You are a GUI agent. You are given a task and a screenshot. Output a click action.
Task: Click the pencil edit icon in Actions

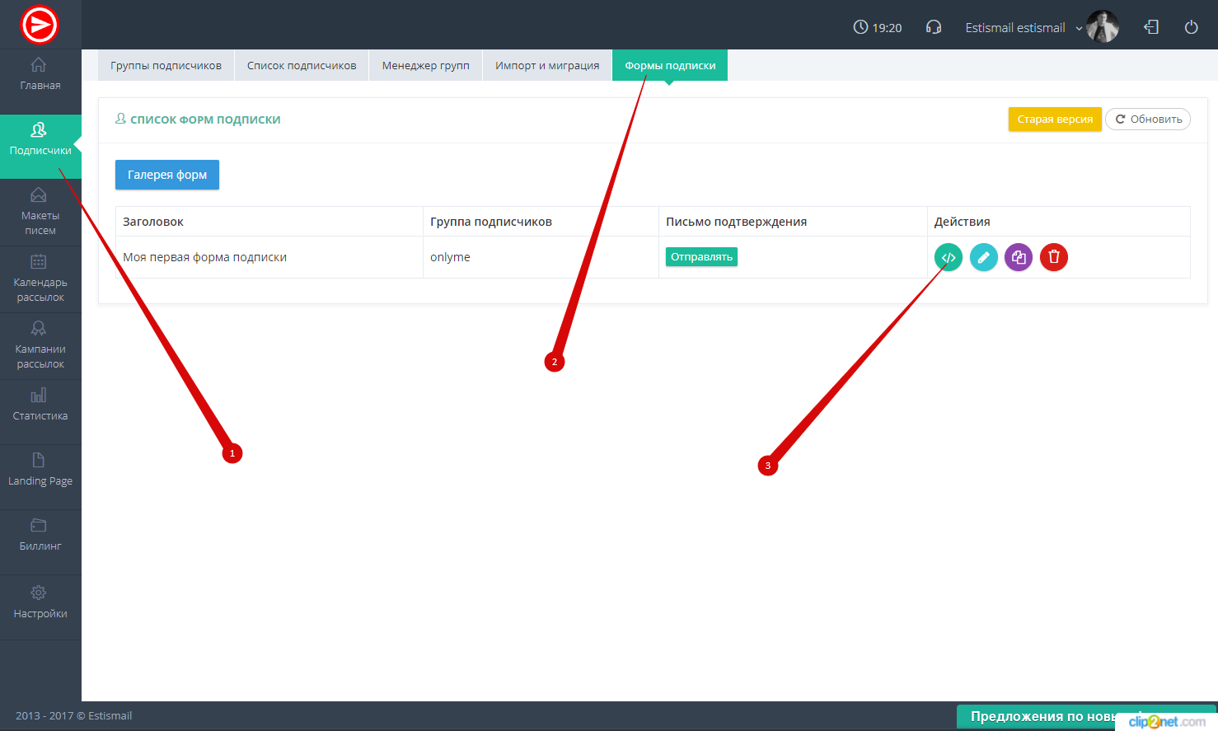point(983,257)
